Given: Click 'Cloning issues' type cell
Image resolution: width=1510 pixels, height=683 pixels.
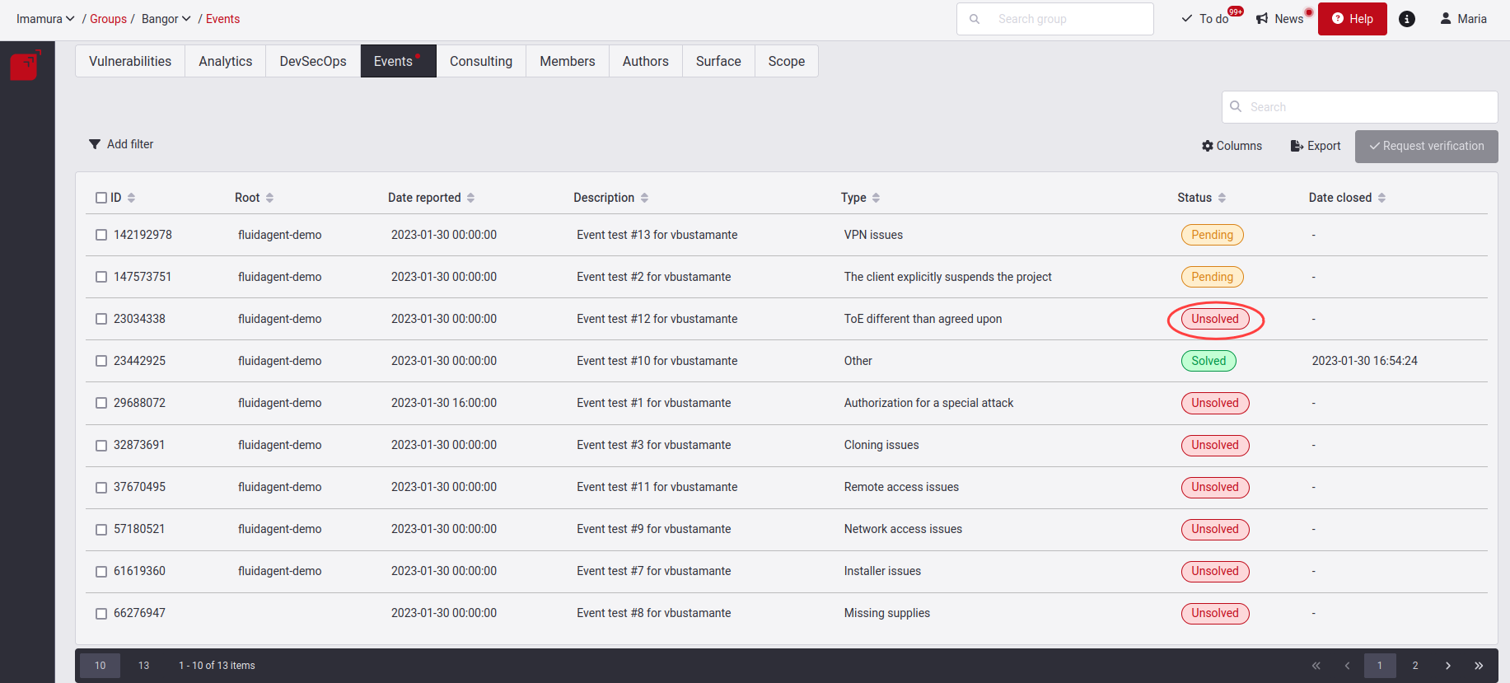Looking at the screenshot, I should 881,446.
